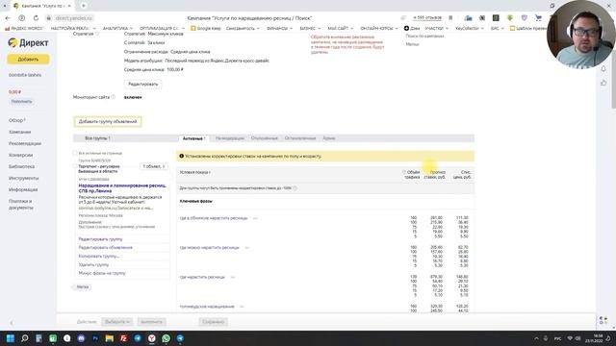Open Библиотека in the sidebar

click(x=21, y=166)
